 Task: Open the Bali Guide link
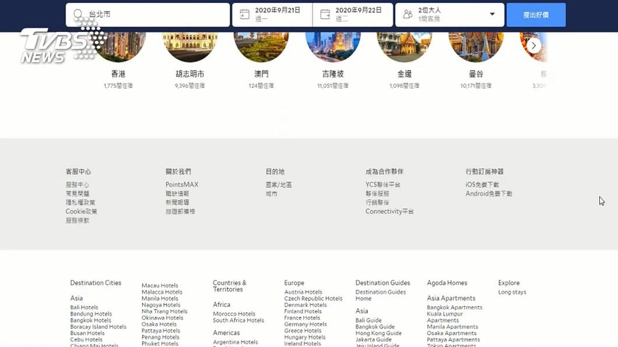[x=368, y=320]
